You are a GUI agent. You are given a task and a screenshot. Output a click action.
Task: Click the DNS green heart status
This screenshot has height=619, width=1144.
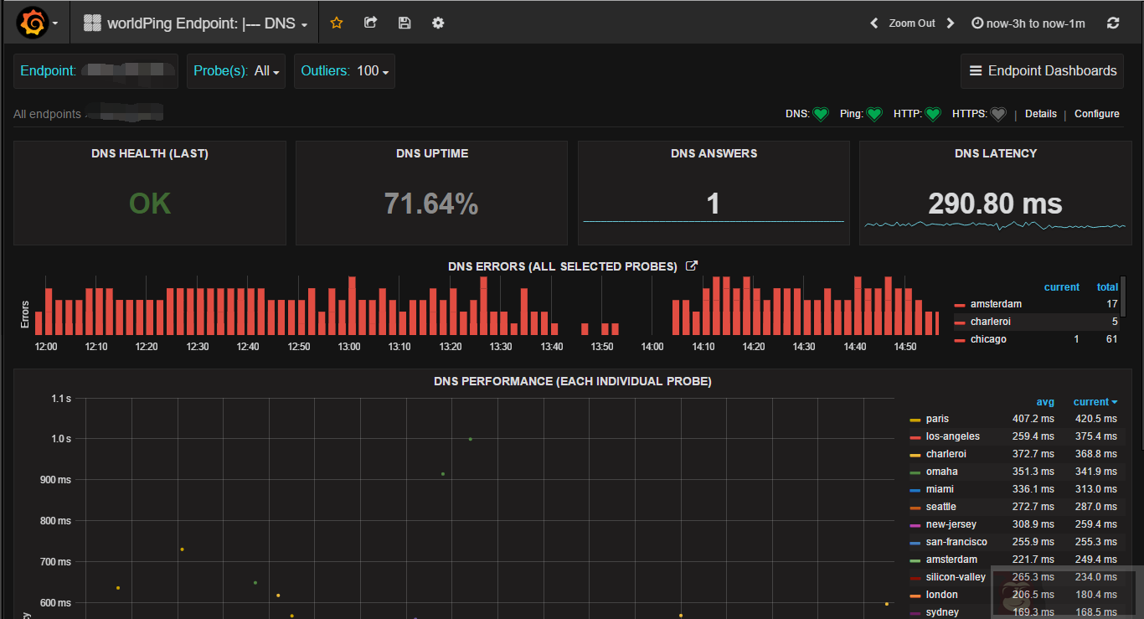pos(821,114)
